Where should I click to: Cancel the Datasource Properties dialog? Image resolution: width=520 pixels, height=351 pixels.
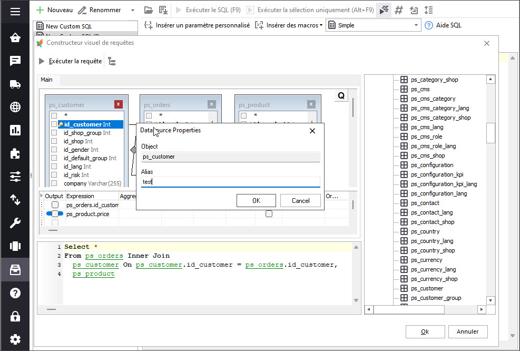[x=300, y=200]
